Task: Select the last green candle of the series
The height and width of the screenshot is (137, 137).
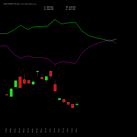Action: [77, 104]
